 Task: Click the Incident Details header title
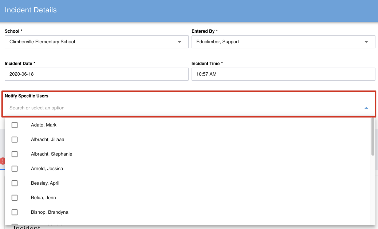[31, 10]
